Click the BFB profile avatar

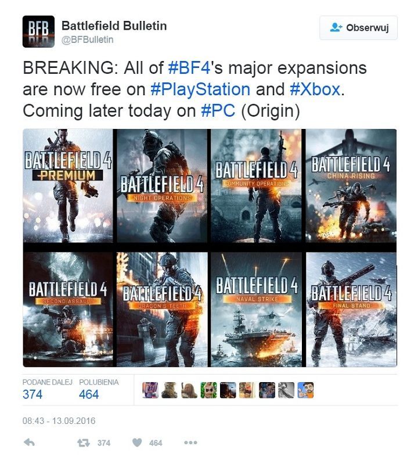point(38,31)
